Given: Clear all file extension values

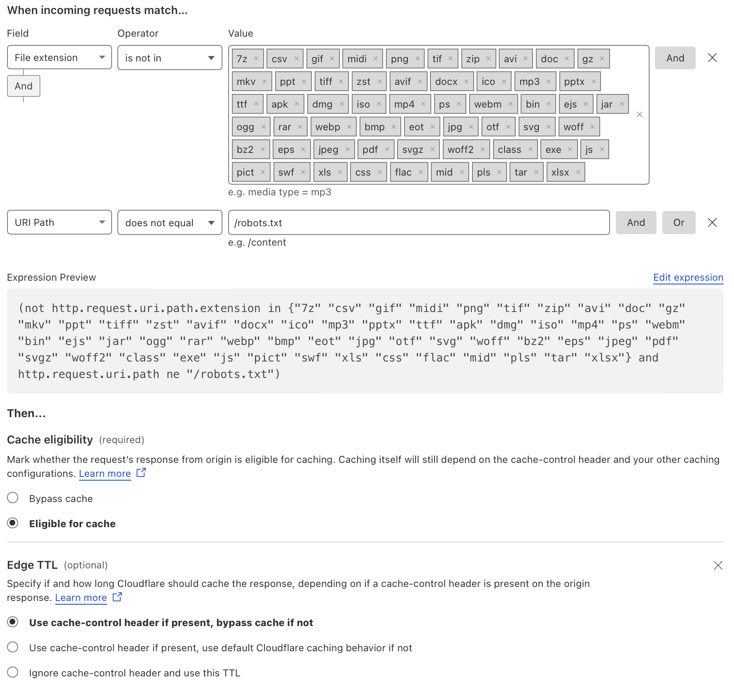Looking at the screenshot, I should click(639, 115).
